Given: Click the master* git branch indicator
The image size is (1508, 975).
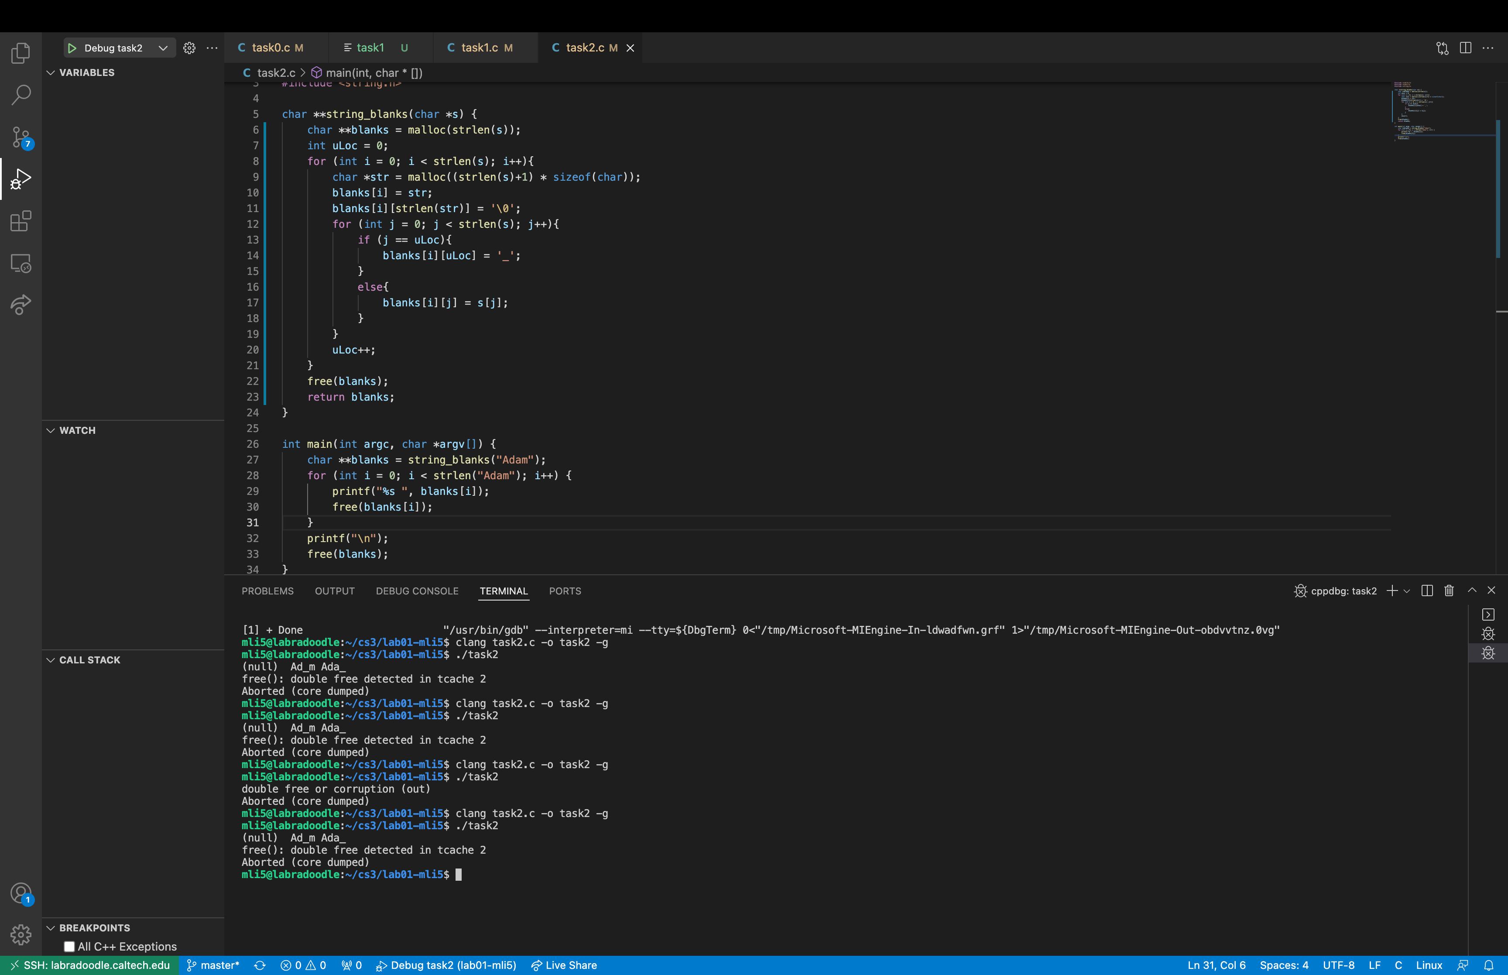Looking at the screenshot, I should point(213,965).
